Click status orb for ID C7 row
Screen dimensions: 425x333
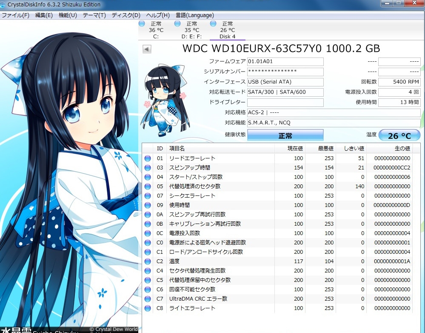(148, 299)
